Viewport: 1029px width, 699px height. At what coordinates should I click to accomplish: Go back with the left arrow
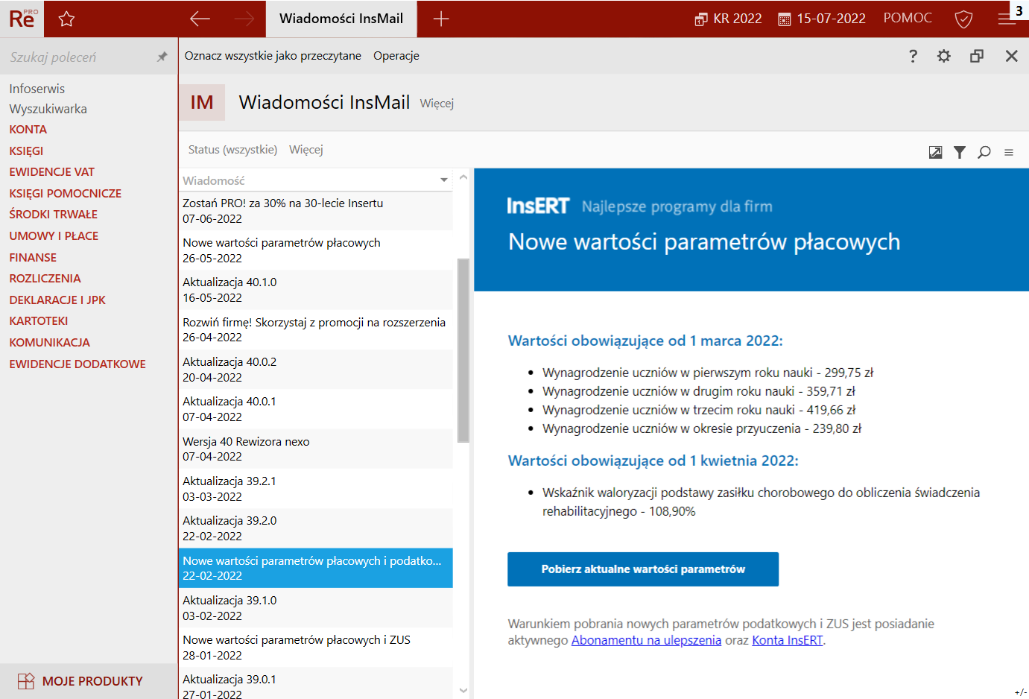[x=200, y=19]
